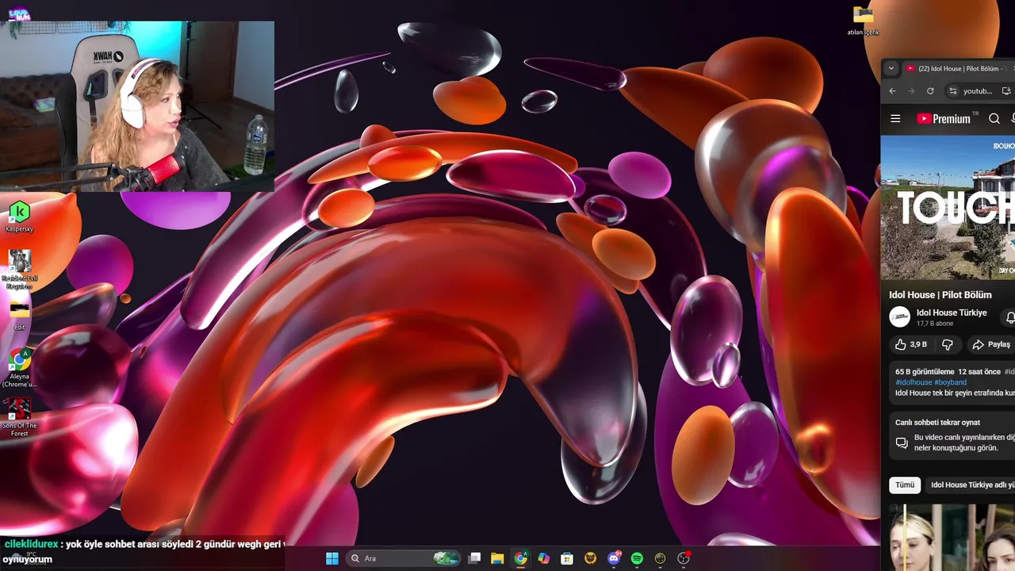1015x571 pixels.
Task: Toggle channel notification bell
Action: (1009, 317)
